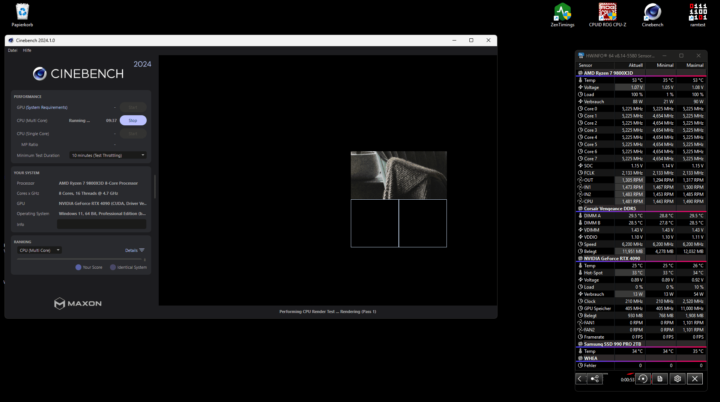Screen dimensions: 720x402
Task: Click the MP Ratio label
Action: click(x=30, y=145)
